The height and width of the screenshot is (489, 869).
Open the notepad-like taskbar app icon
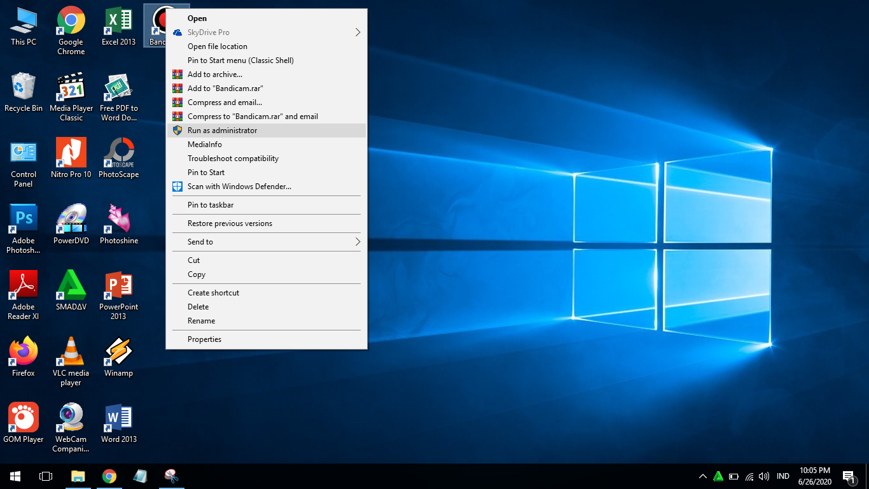(x=140, y=476)
